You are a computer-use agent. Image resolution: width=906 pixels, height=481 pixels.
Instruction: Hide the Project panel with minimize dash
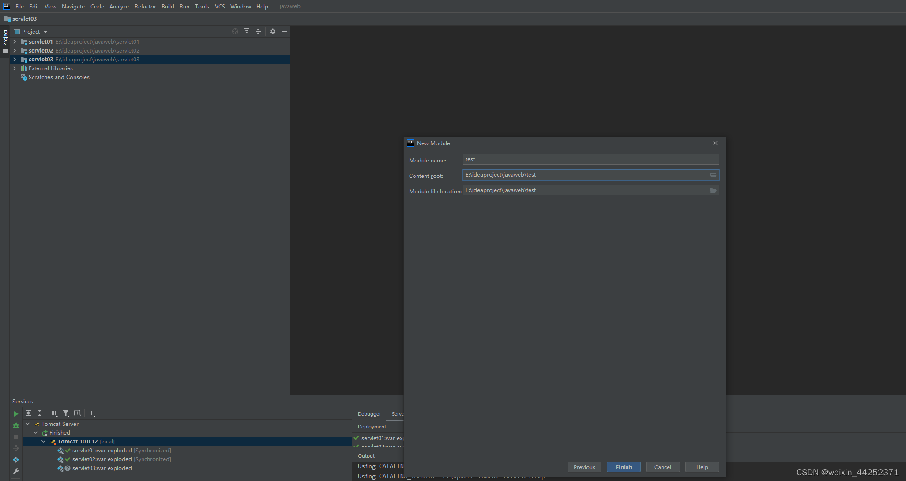[x=284, y=31]
